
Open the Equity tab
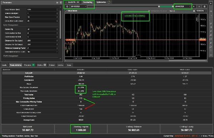point(4,65)
